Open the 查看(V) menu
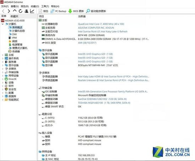Viewport: 195px width, 161px height. [15, 6]
